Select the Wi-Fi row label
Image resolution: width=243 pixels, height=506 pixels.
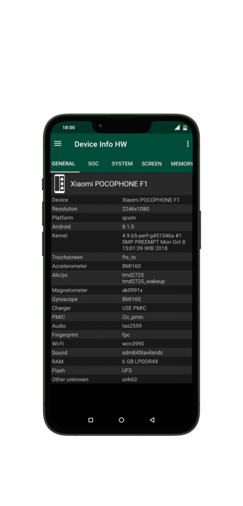coord(58,344)
